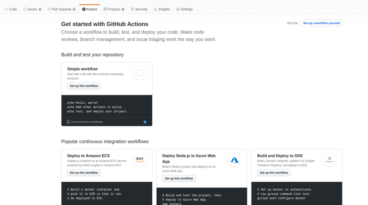368x205 pixels.
Task: Open the Projects tab
Action: [114, 9]
